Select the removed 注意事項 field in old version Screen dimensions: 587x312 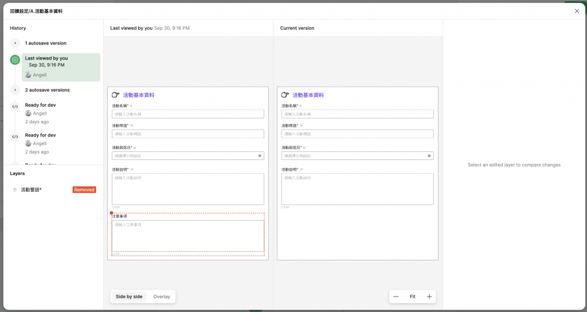(x=188, y=235)
